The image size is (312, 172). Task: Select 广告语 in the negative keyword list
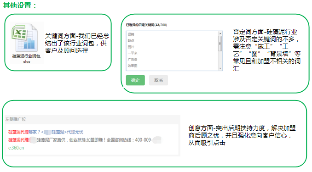click(x=133, y=59)
